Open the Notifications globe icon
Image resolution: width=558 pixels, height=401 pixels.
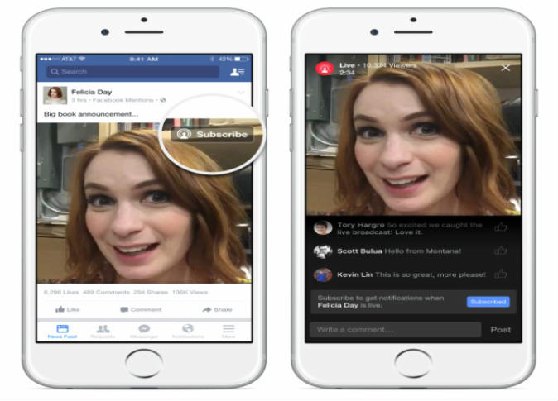coord(188,331)
